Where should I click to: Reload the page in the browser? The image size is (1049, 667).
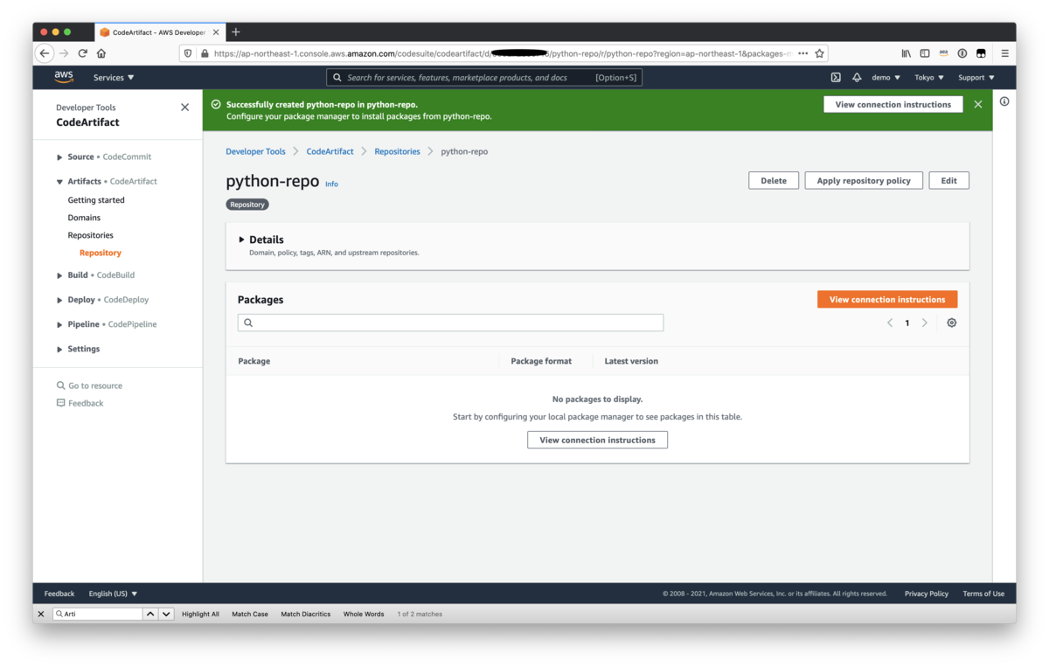click(83, 53)
